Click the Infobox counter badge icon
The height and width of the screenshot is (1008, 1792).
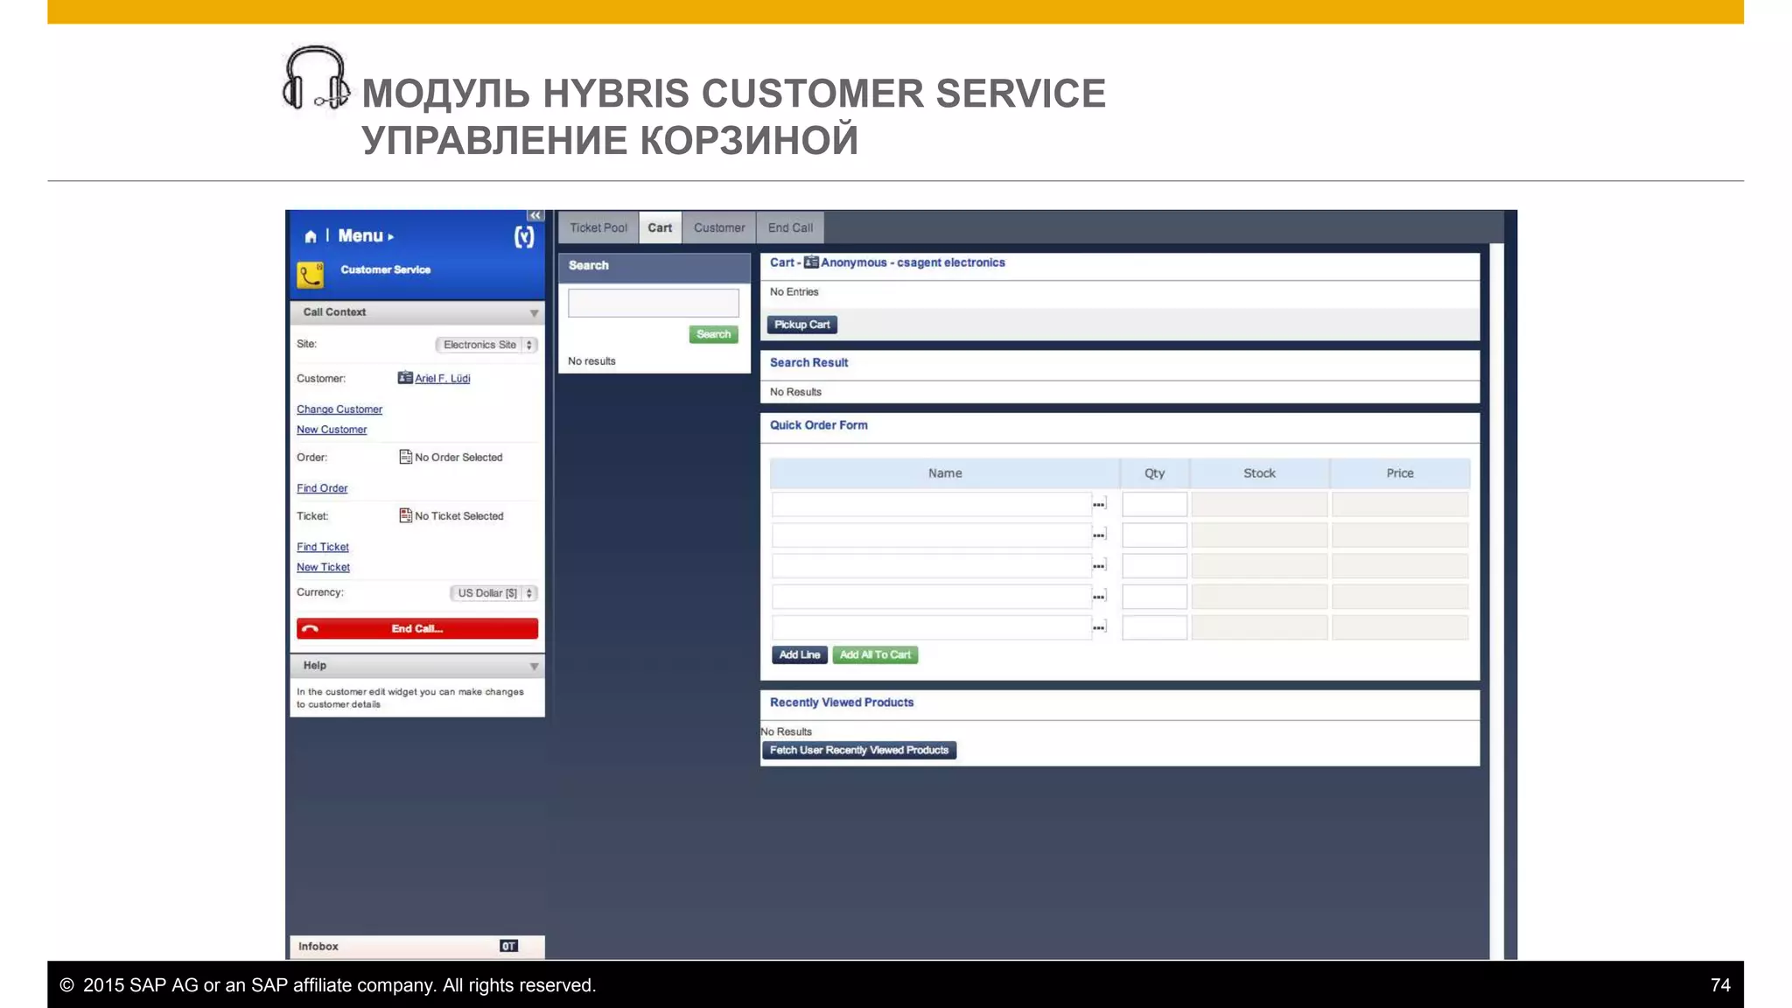(x=508, y=946)
